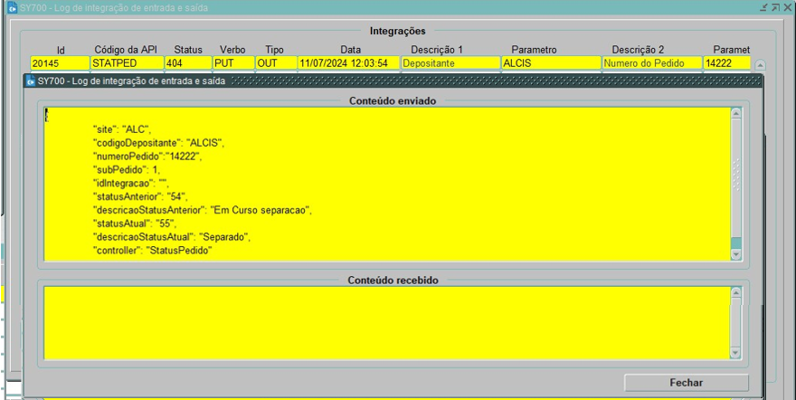
Task: Click the "controller": "StatusPedido" line
Action: click(x=152, y=251)
